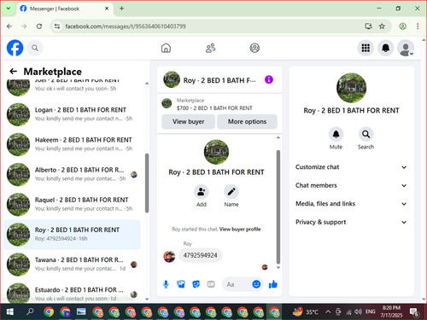This screenshot has height=320, width=427.
Task: Attach a photo with the image icon
Action: point(181,284)
